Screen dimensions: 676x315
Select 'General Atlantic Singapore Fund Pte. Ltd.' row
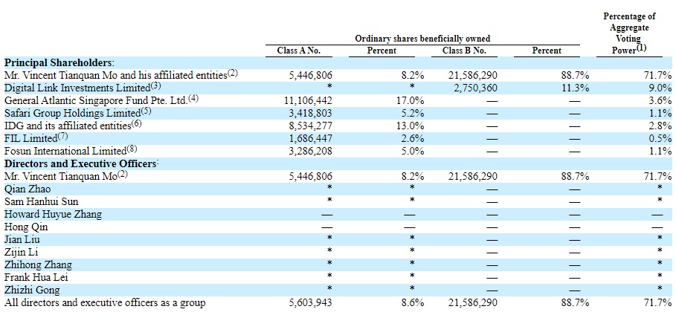[95, 100]
